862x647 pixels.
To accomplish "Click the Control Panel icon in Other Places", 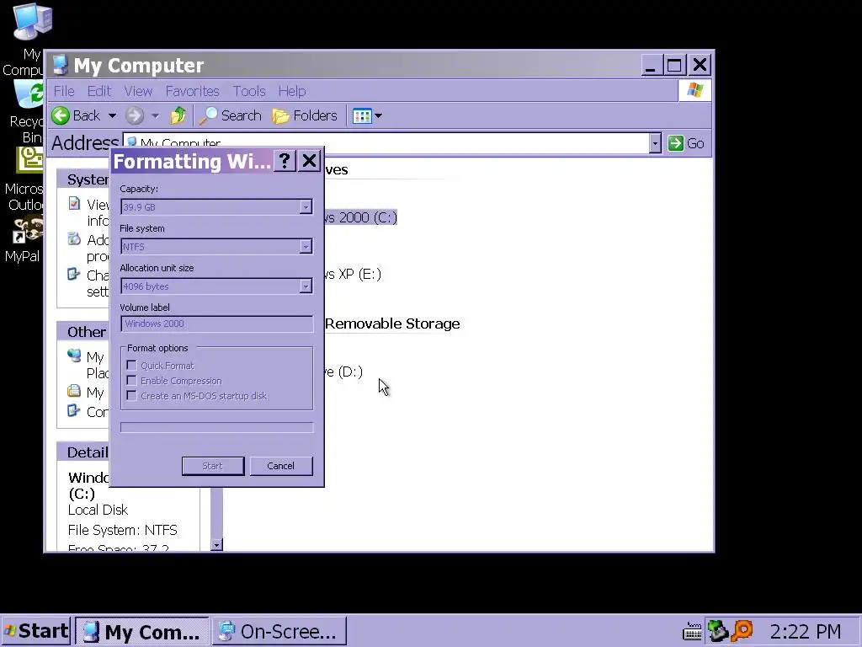I will pos(74,410).
